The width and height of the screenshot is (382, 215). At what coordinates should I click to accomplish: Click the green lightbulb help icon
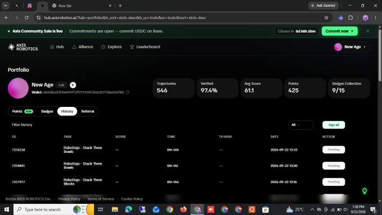tap(365, 191)
